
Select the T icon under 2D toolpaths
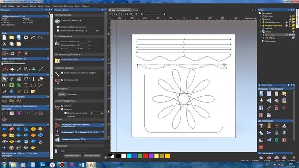[261, 126]
